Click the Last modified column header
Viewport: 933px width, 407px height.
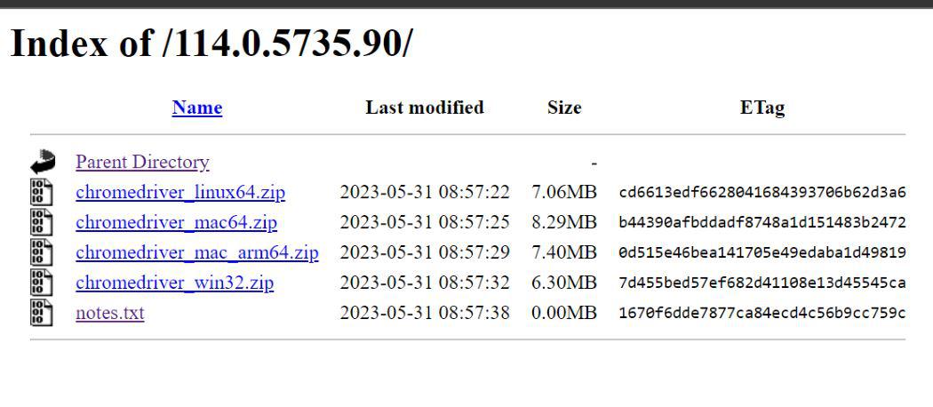[425, 108]
